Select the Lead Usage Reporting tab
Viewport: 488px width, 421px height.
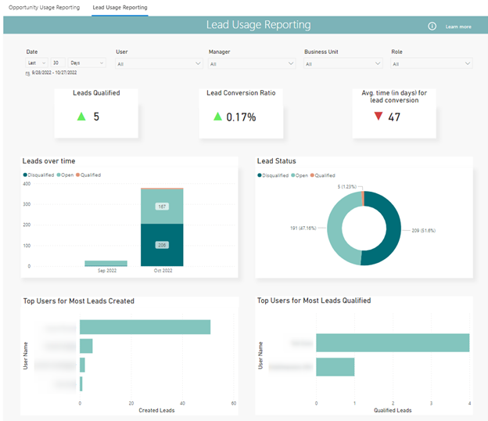[x=120, y=8]
